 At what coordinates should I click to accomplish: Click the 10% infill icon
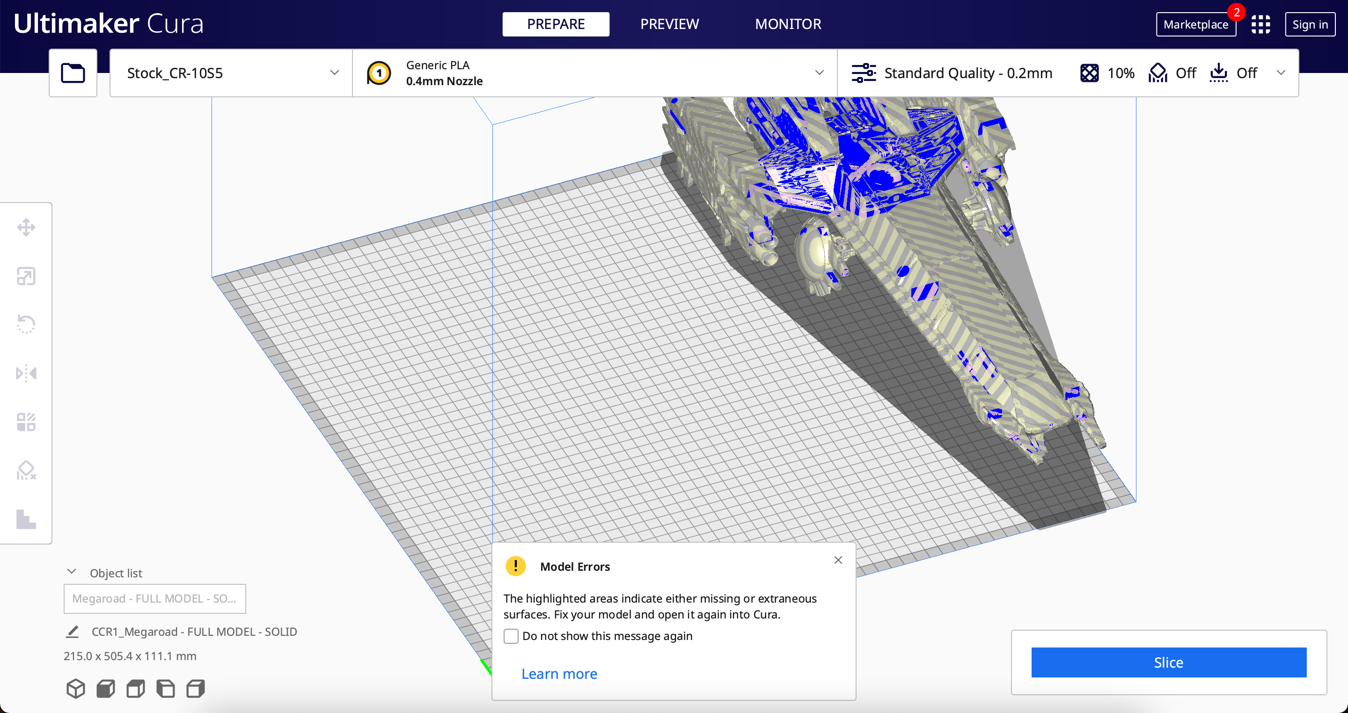point(1090,73)
